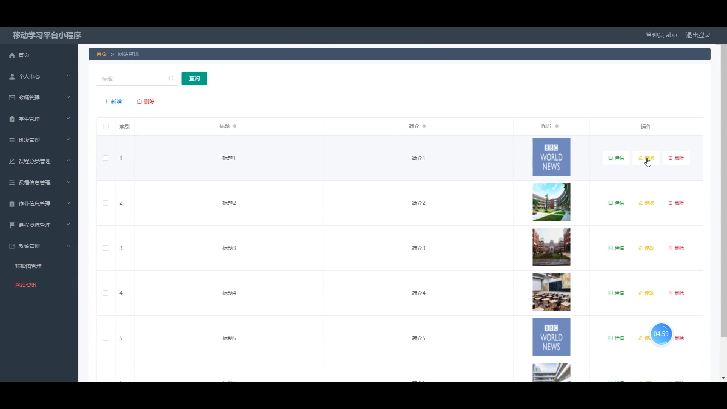Edit row 标题4 with 修改

tap(646, 293)
